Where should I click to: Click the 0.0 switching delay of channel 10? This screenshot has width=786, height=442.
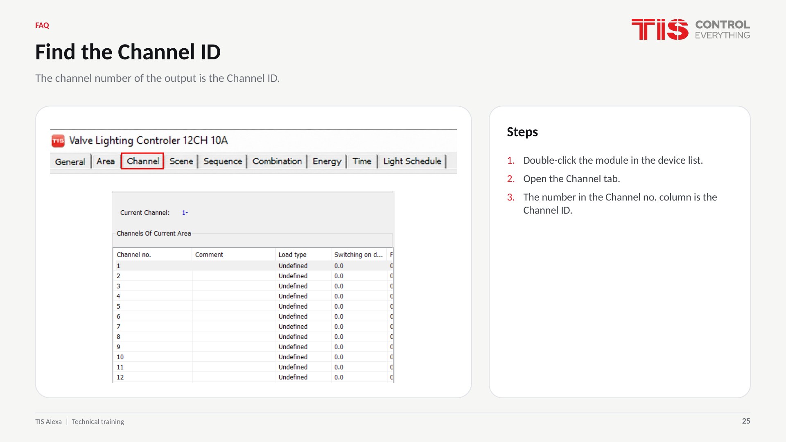tap(339, 357)
